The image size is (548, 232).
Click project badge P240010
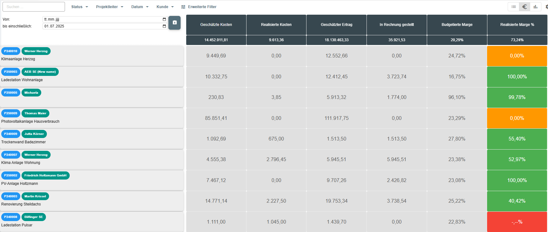(x=11, y=51)
